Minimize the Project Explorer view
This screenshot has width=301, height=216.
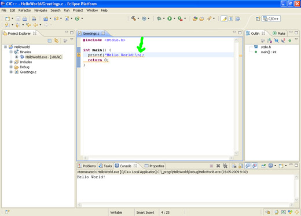point(66,32)
